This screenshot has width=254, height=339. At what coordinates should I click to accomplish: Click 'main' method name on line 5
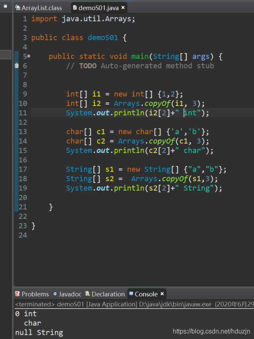[140, 56]
